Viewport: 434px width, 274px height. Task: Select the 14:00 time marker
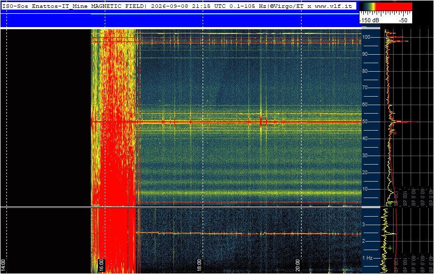coord(3,264)
